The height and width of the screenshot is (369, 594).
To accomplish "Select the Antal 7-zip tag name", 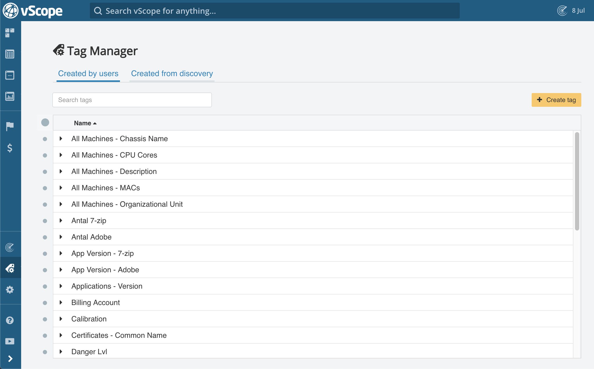I will pos(89,221).
